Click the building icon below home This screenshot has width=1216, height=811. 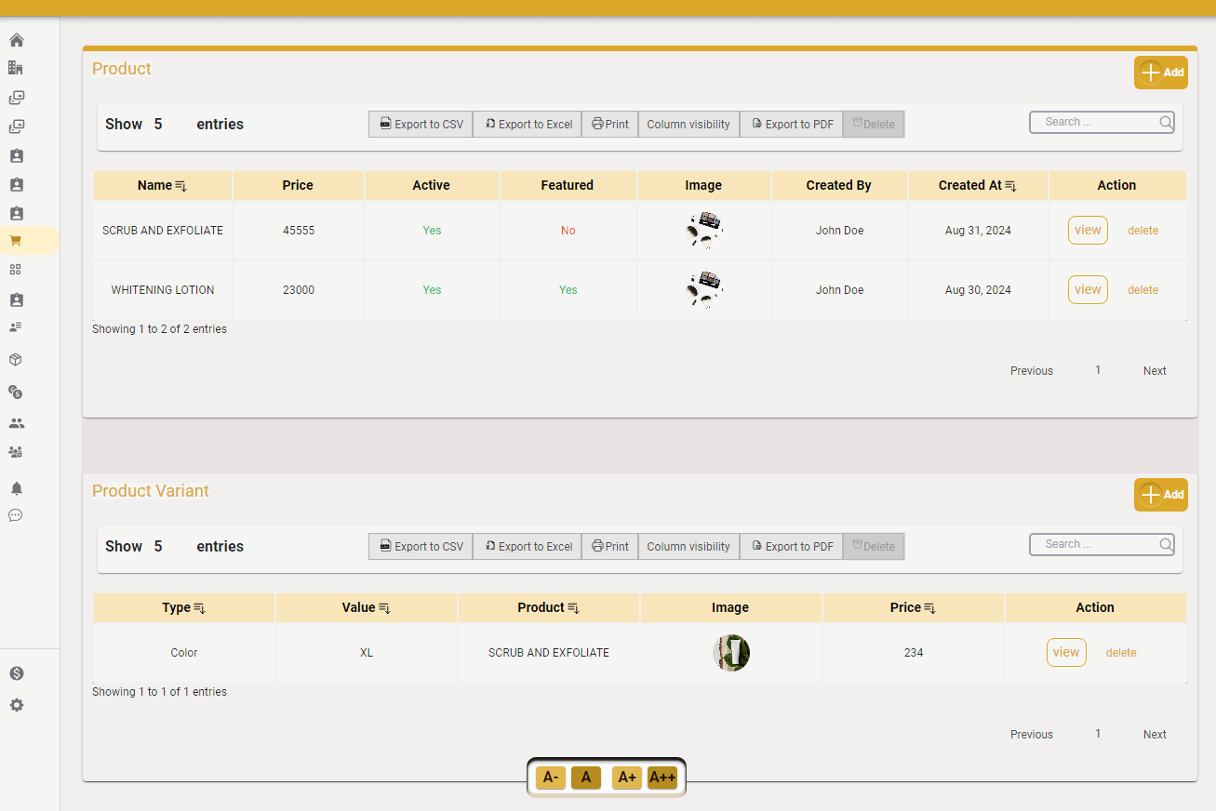[x=15, y=67]
